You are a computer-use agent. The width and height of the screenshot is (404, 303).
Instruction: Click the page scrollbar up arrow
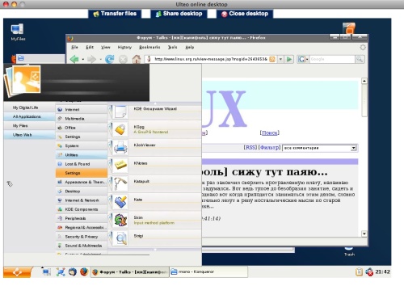pyautogui.click(x=364, y=81)
